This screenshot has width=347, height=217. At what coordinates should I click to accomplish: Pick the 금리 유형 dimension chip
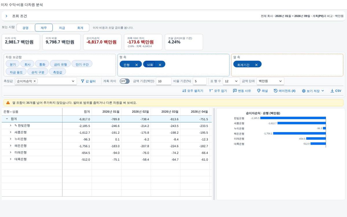coord(60,65)
